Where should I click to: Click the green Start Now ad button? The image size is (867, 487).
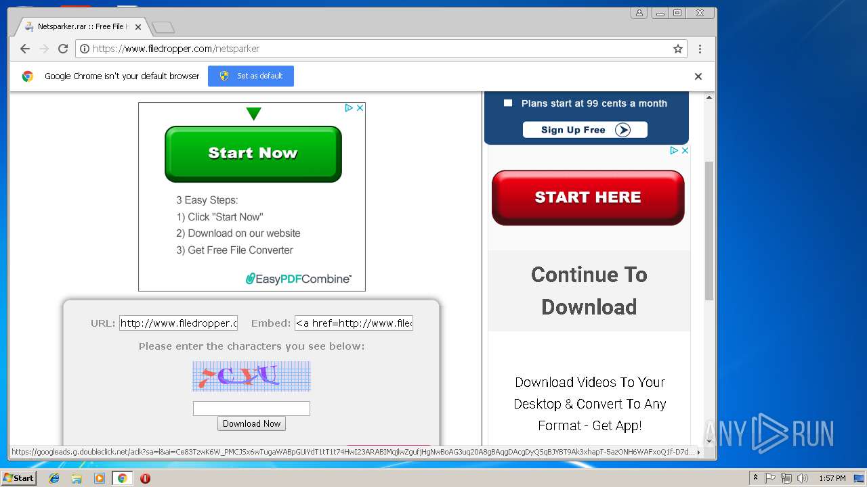pyautogui.click(x=253, y=154)
